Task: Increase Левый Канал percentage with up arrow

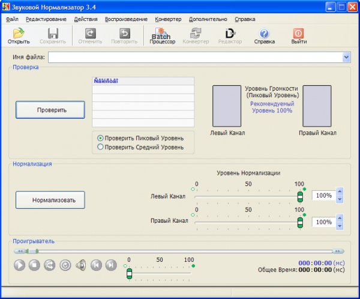Action: (340, 192)
